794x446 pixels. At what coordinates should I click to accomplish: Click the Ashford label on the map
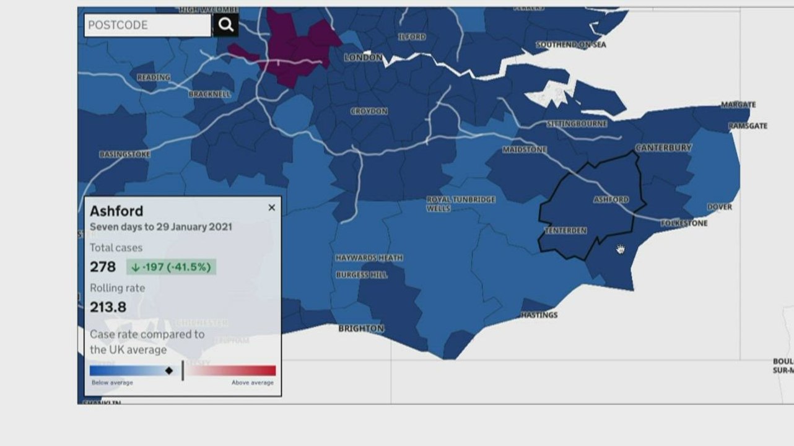[611, 200]
